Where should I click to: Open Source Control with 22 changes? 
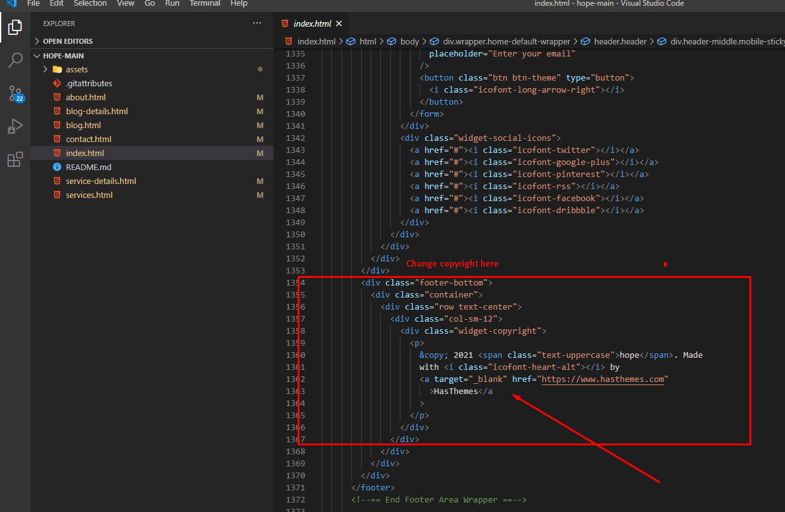[15, 94]
